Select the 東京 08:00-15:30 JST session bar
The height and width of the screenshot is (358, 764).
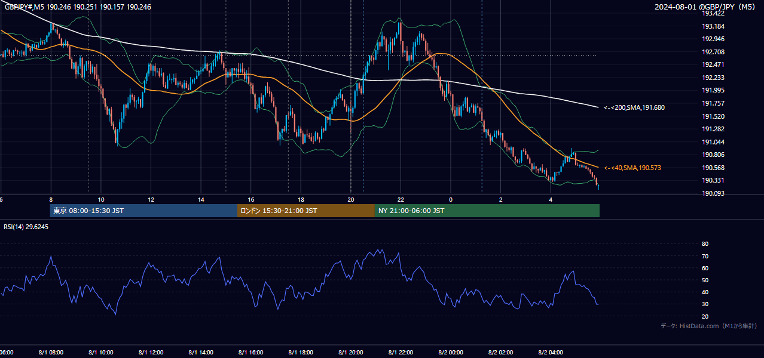point(143,211)
